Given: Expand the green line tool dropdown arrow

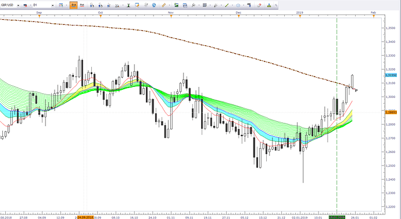Looking at the screenshot, I should [x=232, y=5].
